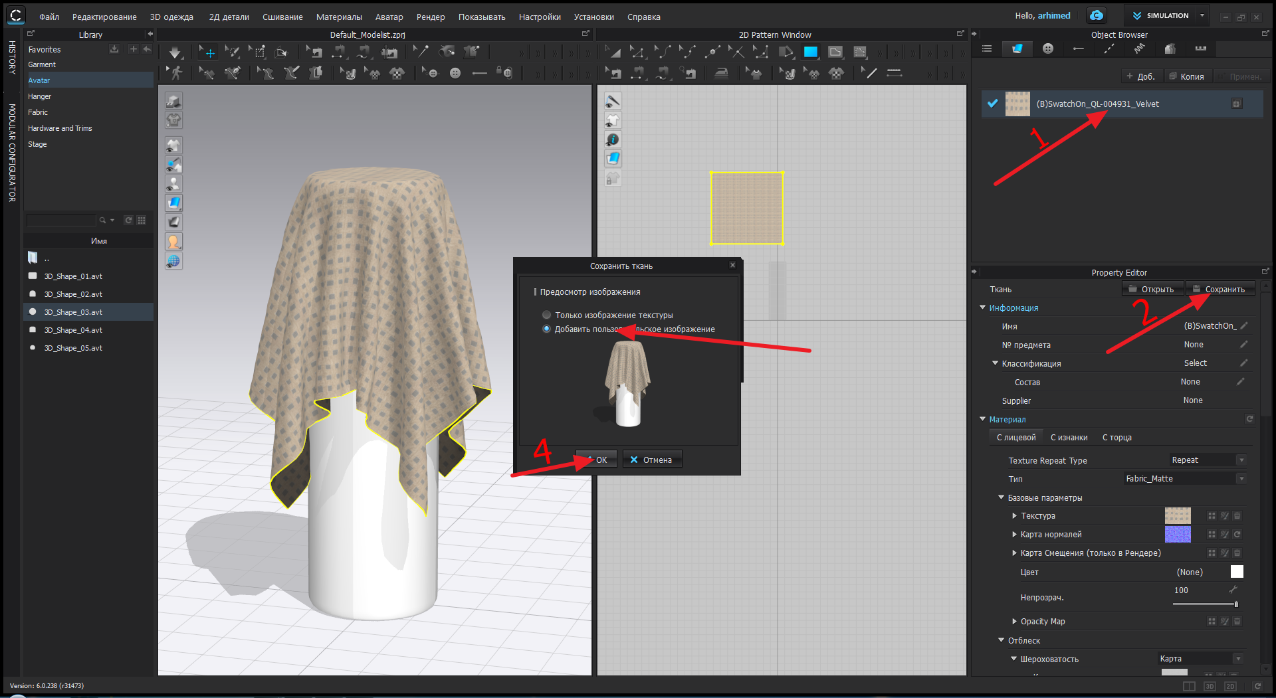This screenshot has width=1276, height=698.
Task: Click the Simulate down-arrow tool icon
Action: click(x=175, y=52)
